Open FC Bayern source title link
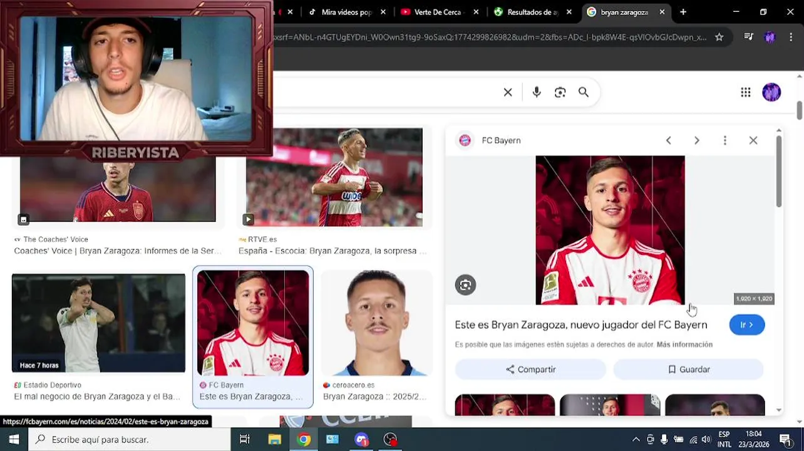Viewport: 804px width, 451px height. [x=581, y=324]
